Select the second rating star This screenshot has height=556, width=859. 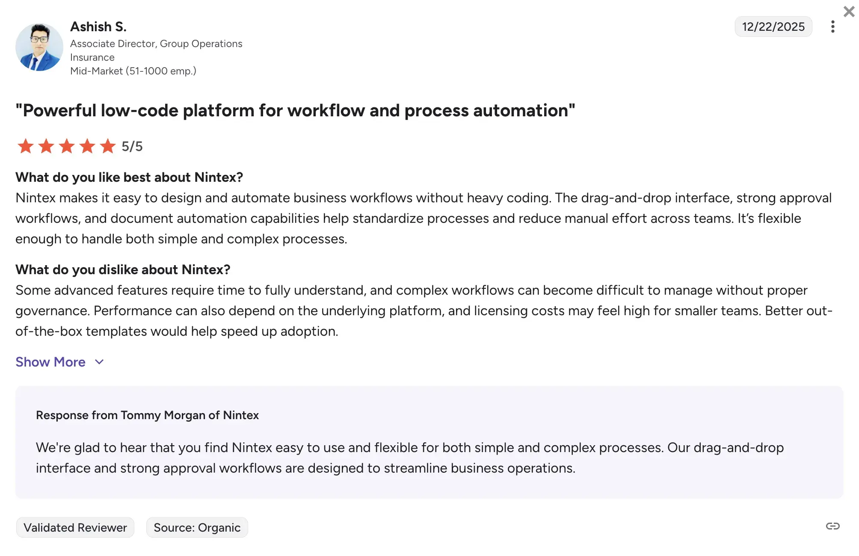[x=46, y=146]
